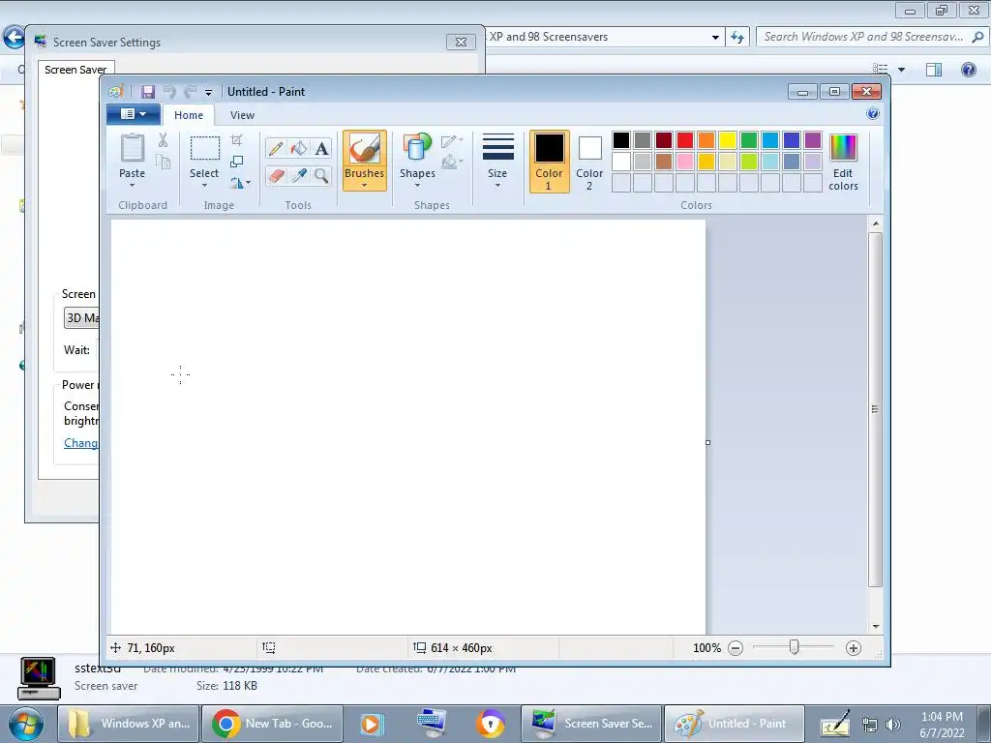Click the Save icon in Paint title bar
991x743 pixels.
pyautogui.click(x=147, y=92)
